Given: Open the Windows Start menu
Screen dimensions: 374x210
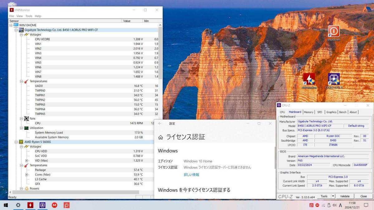Looking at the screenshot, I should 6,205.
